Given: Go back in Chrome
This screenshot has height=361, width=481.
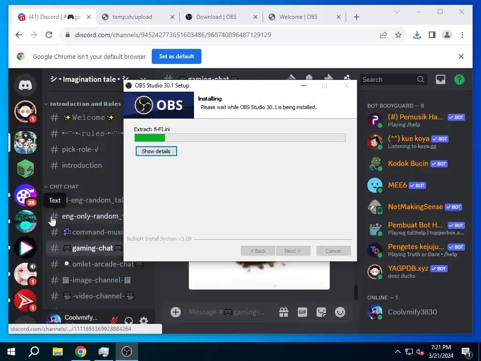Looking at the screenshot, I should click(x=19, y=35).
